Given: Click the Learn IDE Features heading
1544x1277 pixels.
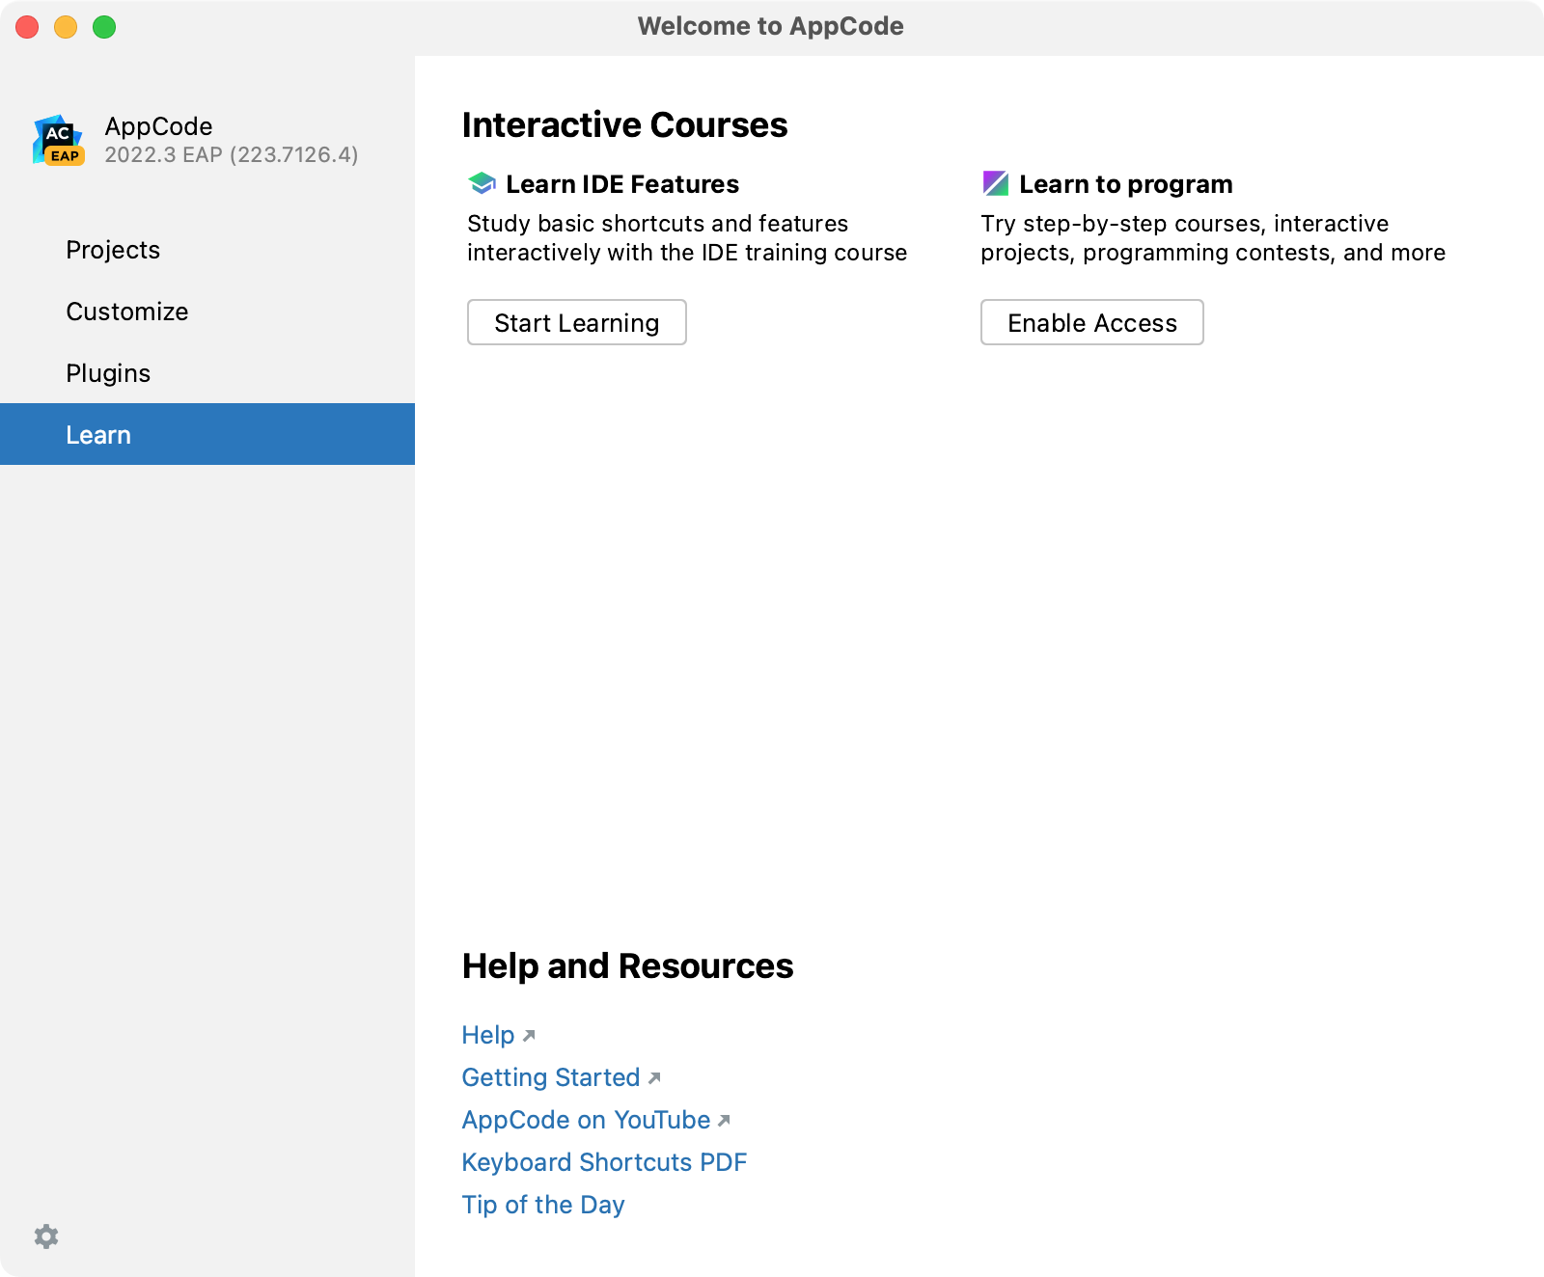Looking at the screenshot, I should (622, 184).
